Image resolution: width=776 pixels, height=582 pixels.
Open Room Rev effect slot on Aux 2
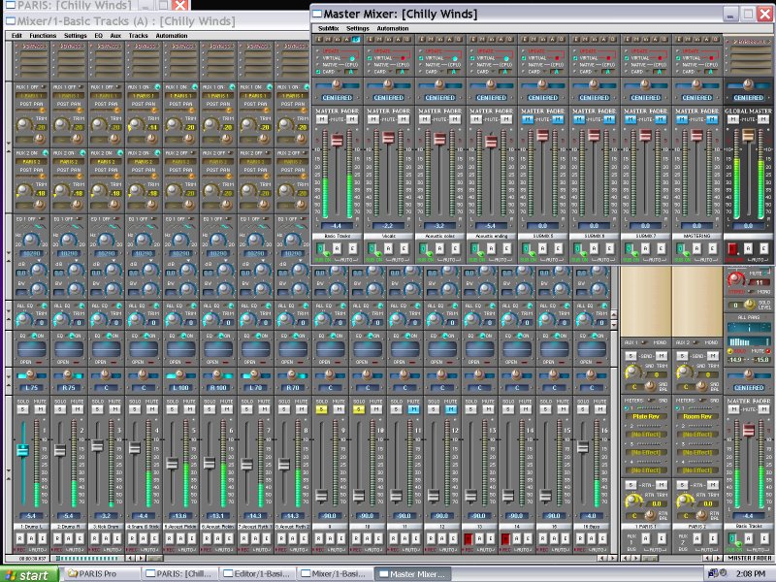point(697,417)
